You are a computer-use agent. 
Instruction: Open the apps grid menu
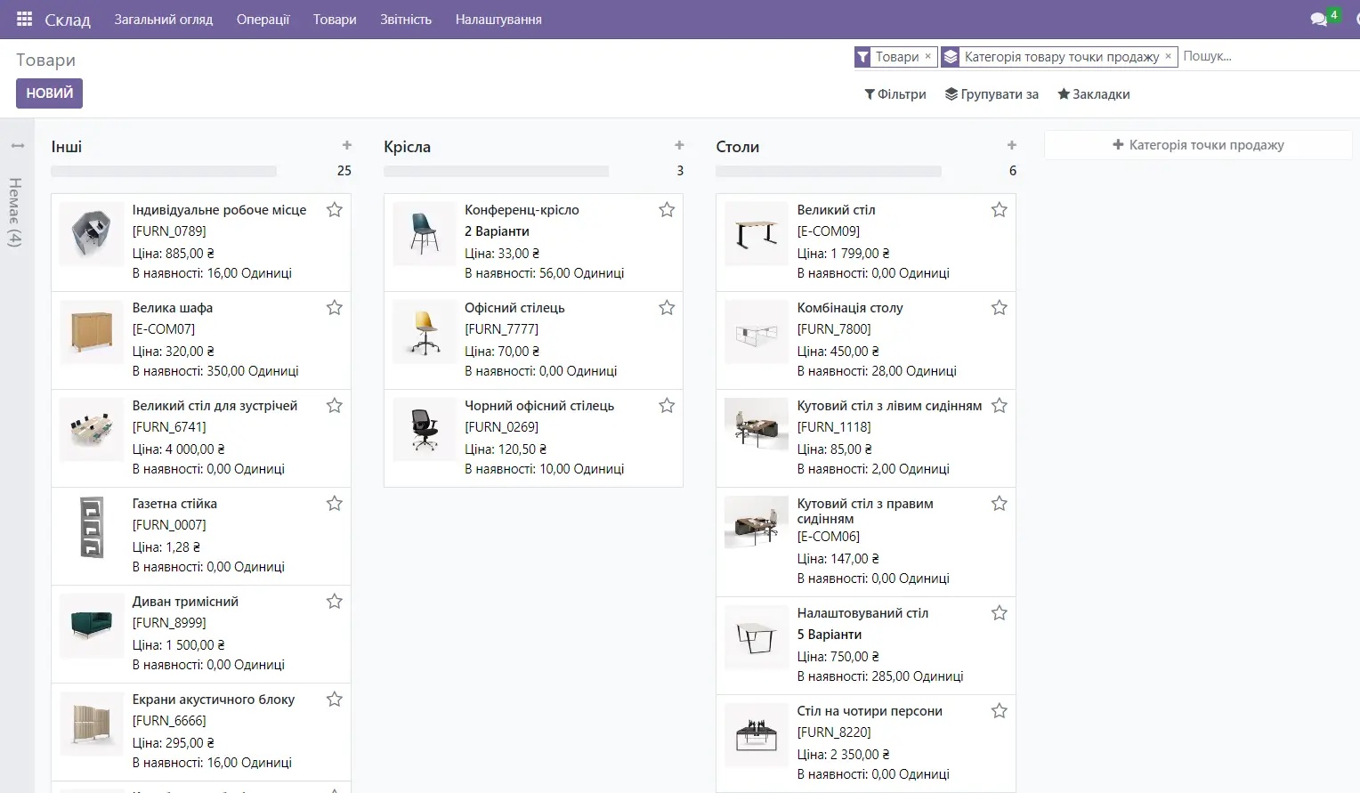point(24,19)
